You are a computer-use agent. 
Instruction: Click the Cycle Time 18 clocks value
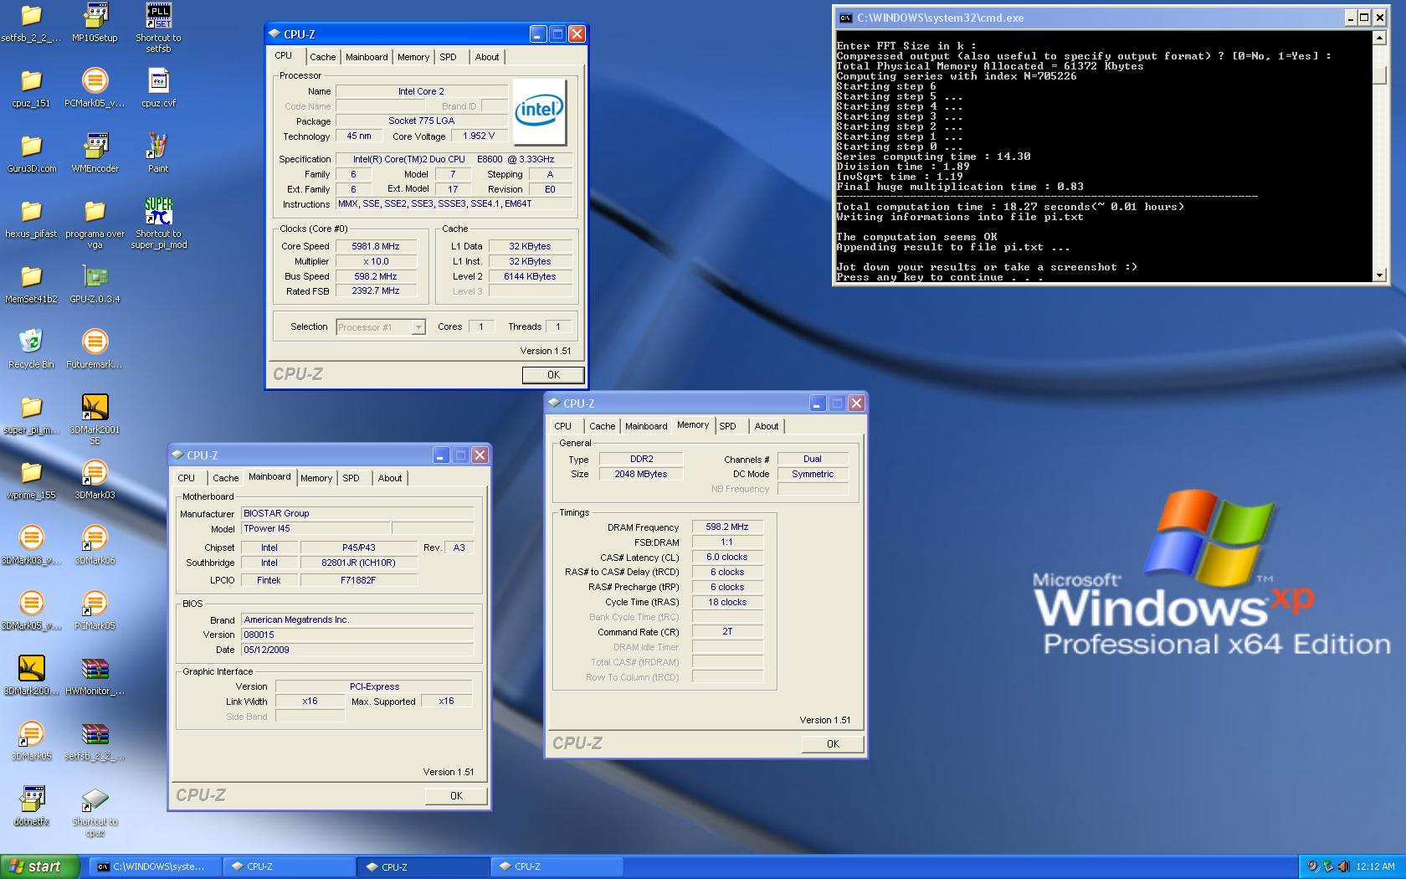[727, 603]
